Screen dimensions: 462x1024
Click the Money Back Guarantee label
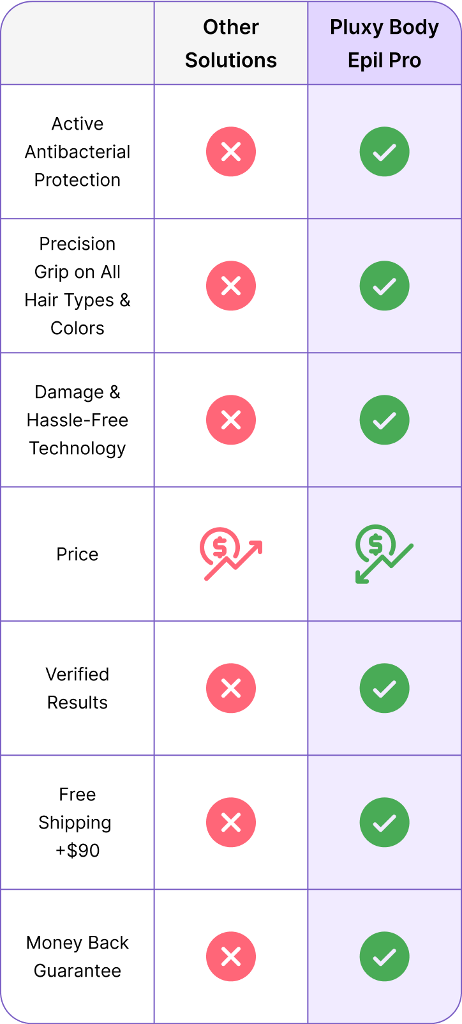click(x=77, y=957)
